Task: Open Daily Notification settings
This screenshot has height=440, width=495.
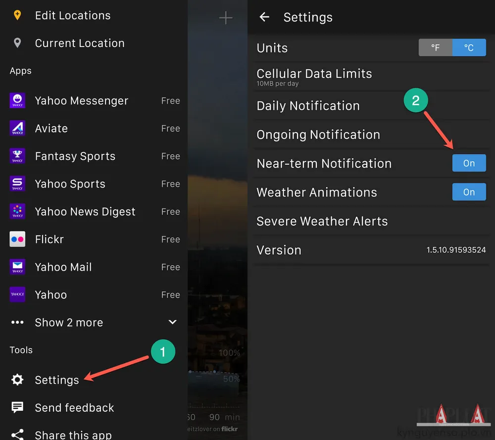Action: tap(308, 106)
